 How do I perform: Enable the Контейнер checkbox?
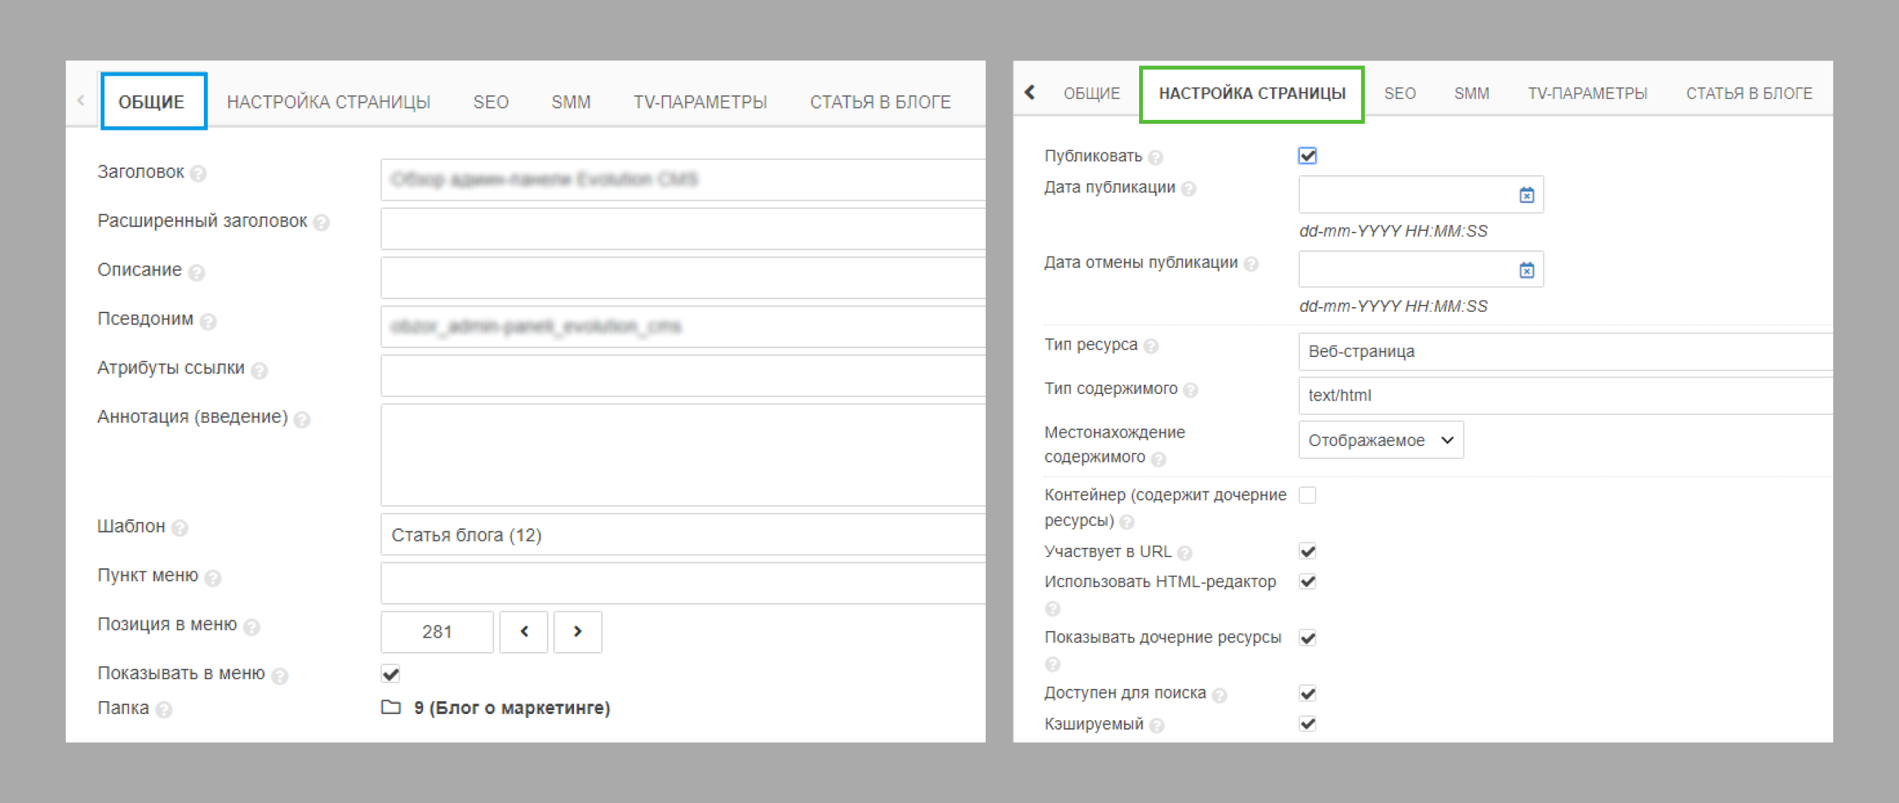[x=1308, y=495]
